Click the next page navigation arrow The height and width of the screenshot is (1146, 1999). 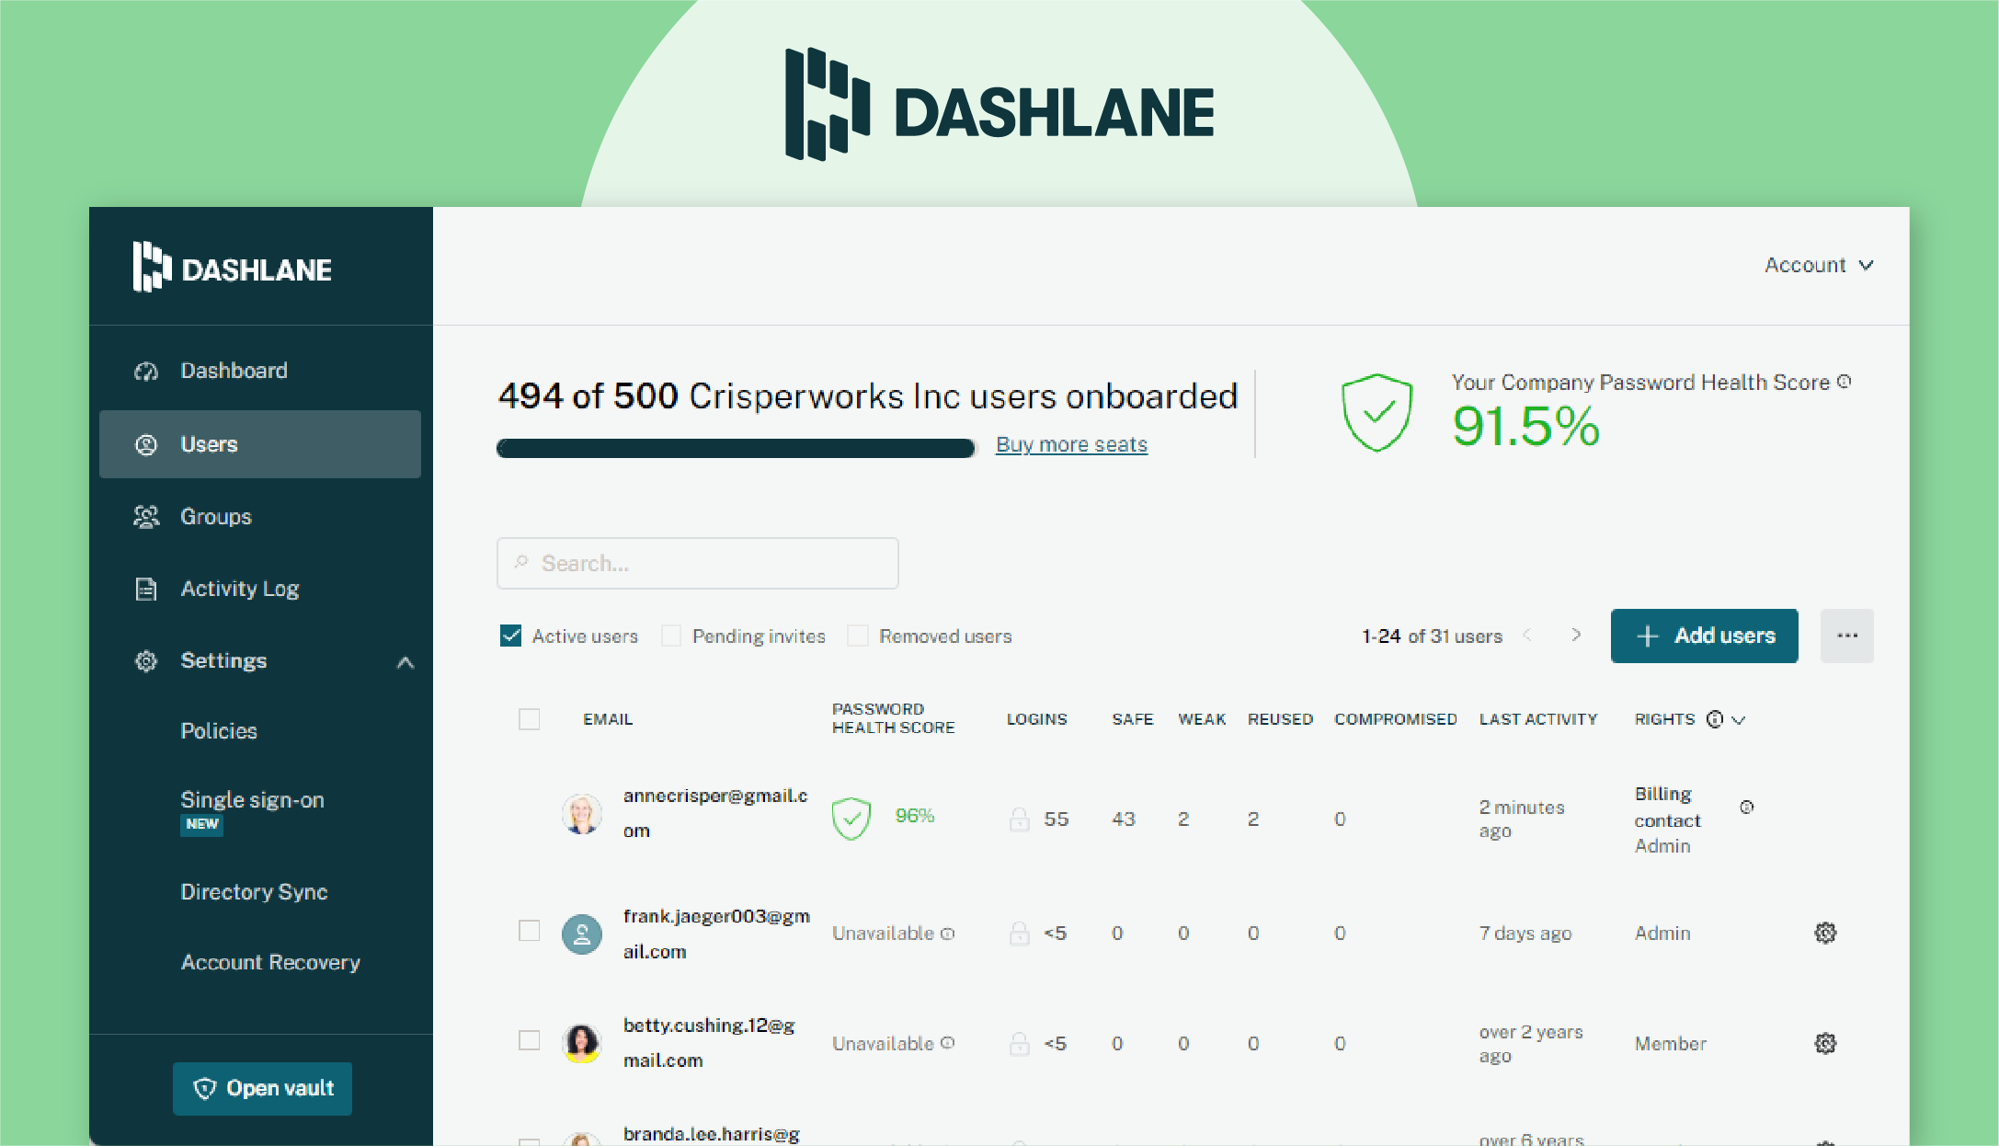click(x=1578, y=635)
